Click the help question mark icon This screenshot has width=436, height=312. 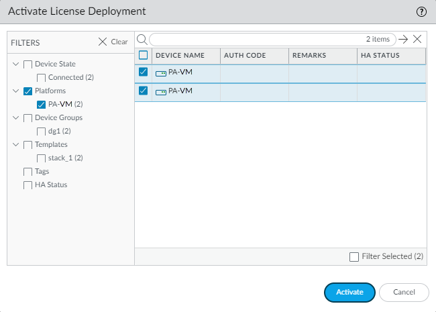[421, 11]
